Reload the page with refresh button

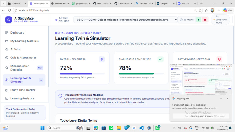(x=10, y=10)
